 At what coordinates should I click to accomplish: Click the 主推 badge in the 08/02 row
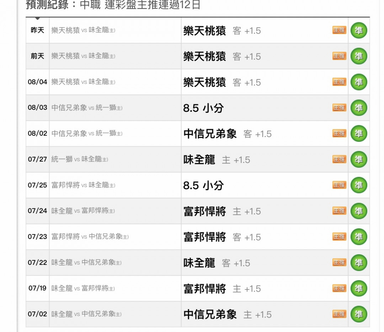pyautogui.click(x=339, y=134)
